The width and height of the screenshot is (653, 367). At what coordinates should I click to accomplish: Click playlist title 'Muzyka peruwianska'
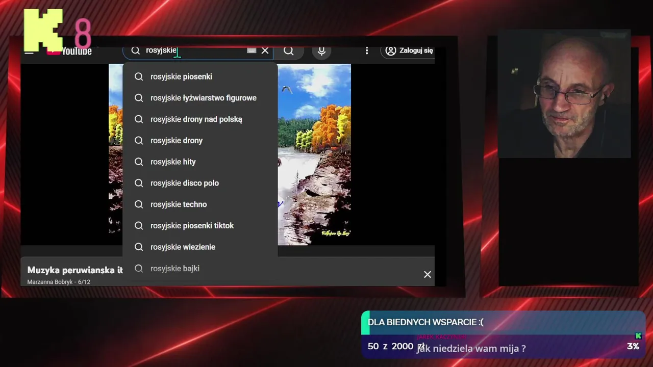tap(75, 270)
